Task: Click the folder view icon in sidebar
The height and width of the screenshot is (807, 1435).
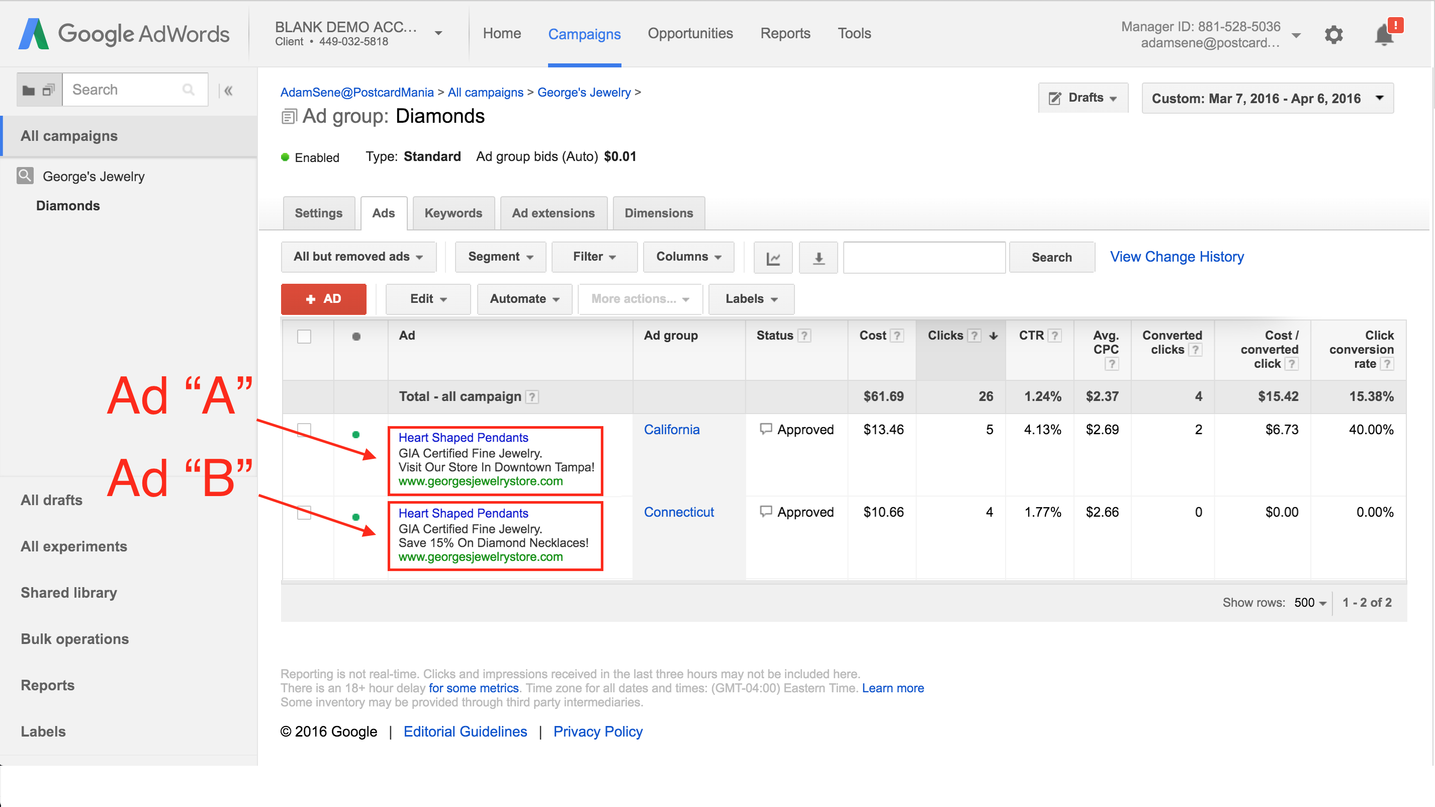Action: pos(29,90)
